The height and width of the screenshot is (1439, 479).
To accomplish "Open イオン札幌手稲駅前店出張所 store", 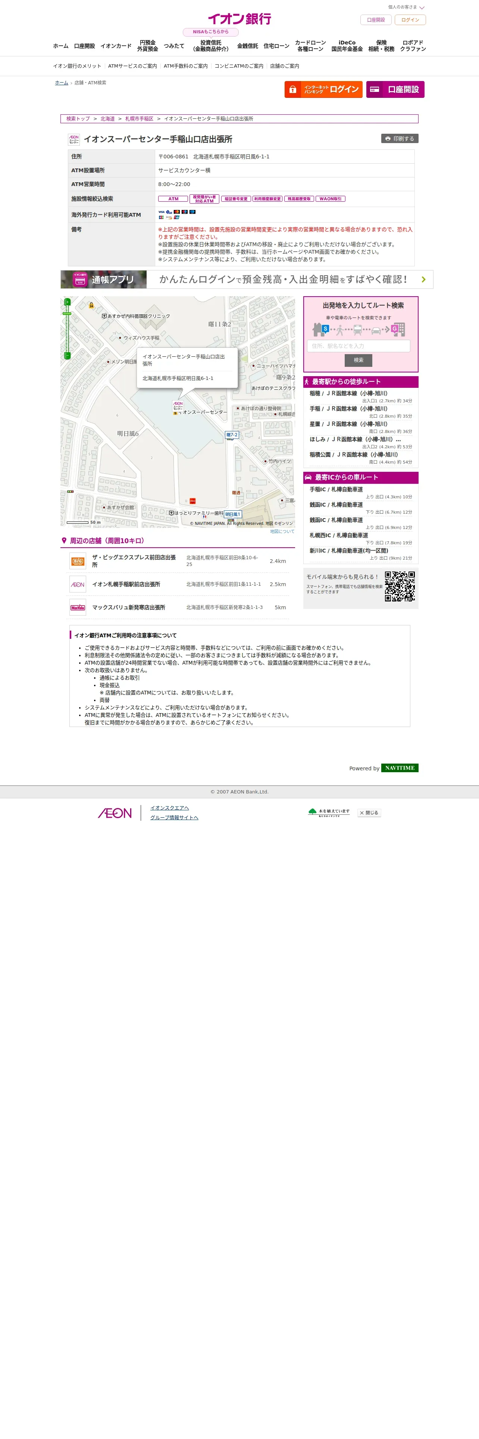I will [x=126, y=584].
